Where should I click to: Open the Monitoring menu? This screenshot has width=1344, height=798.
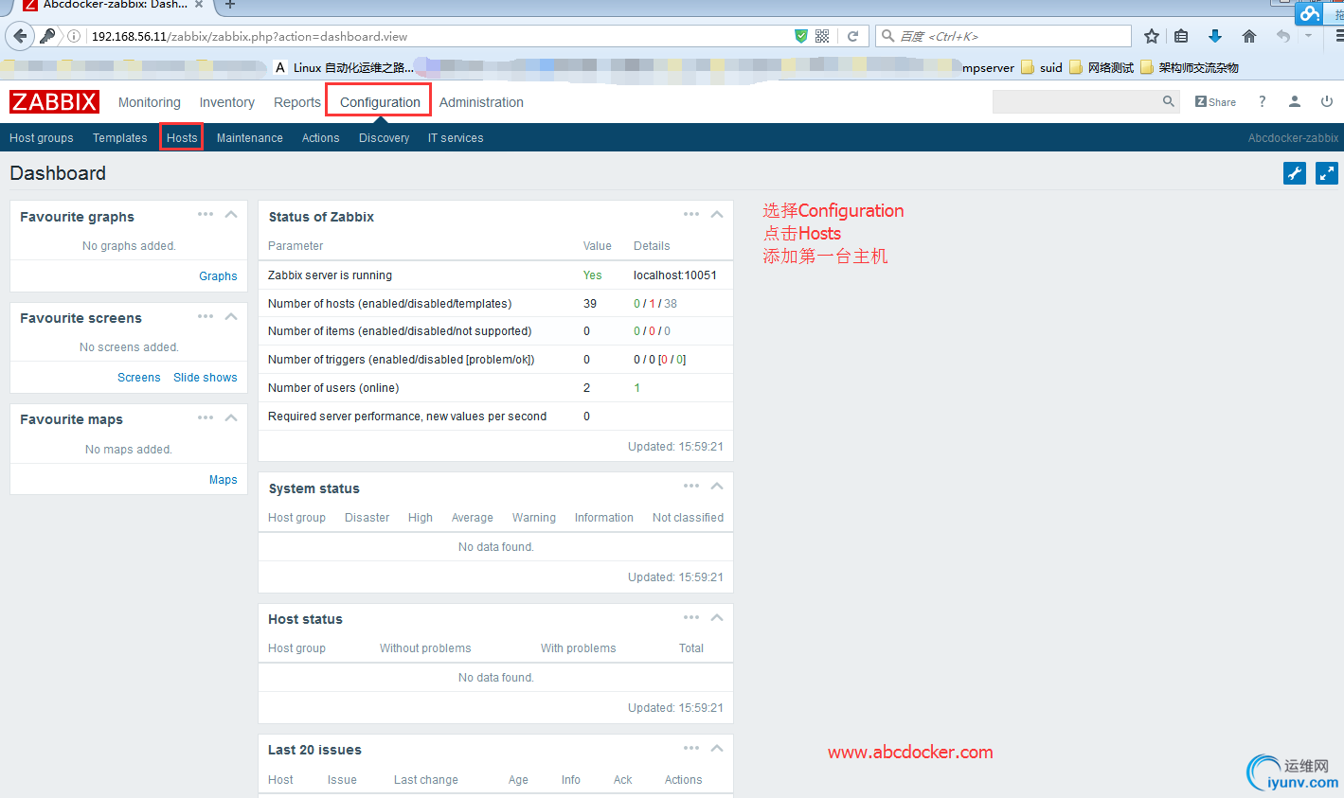(150, 102)
